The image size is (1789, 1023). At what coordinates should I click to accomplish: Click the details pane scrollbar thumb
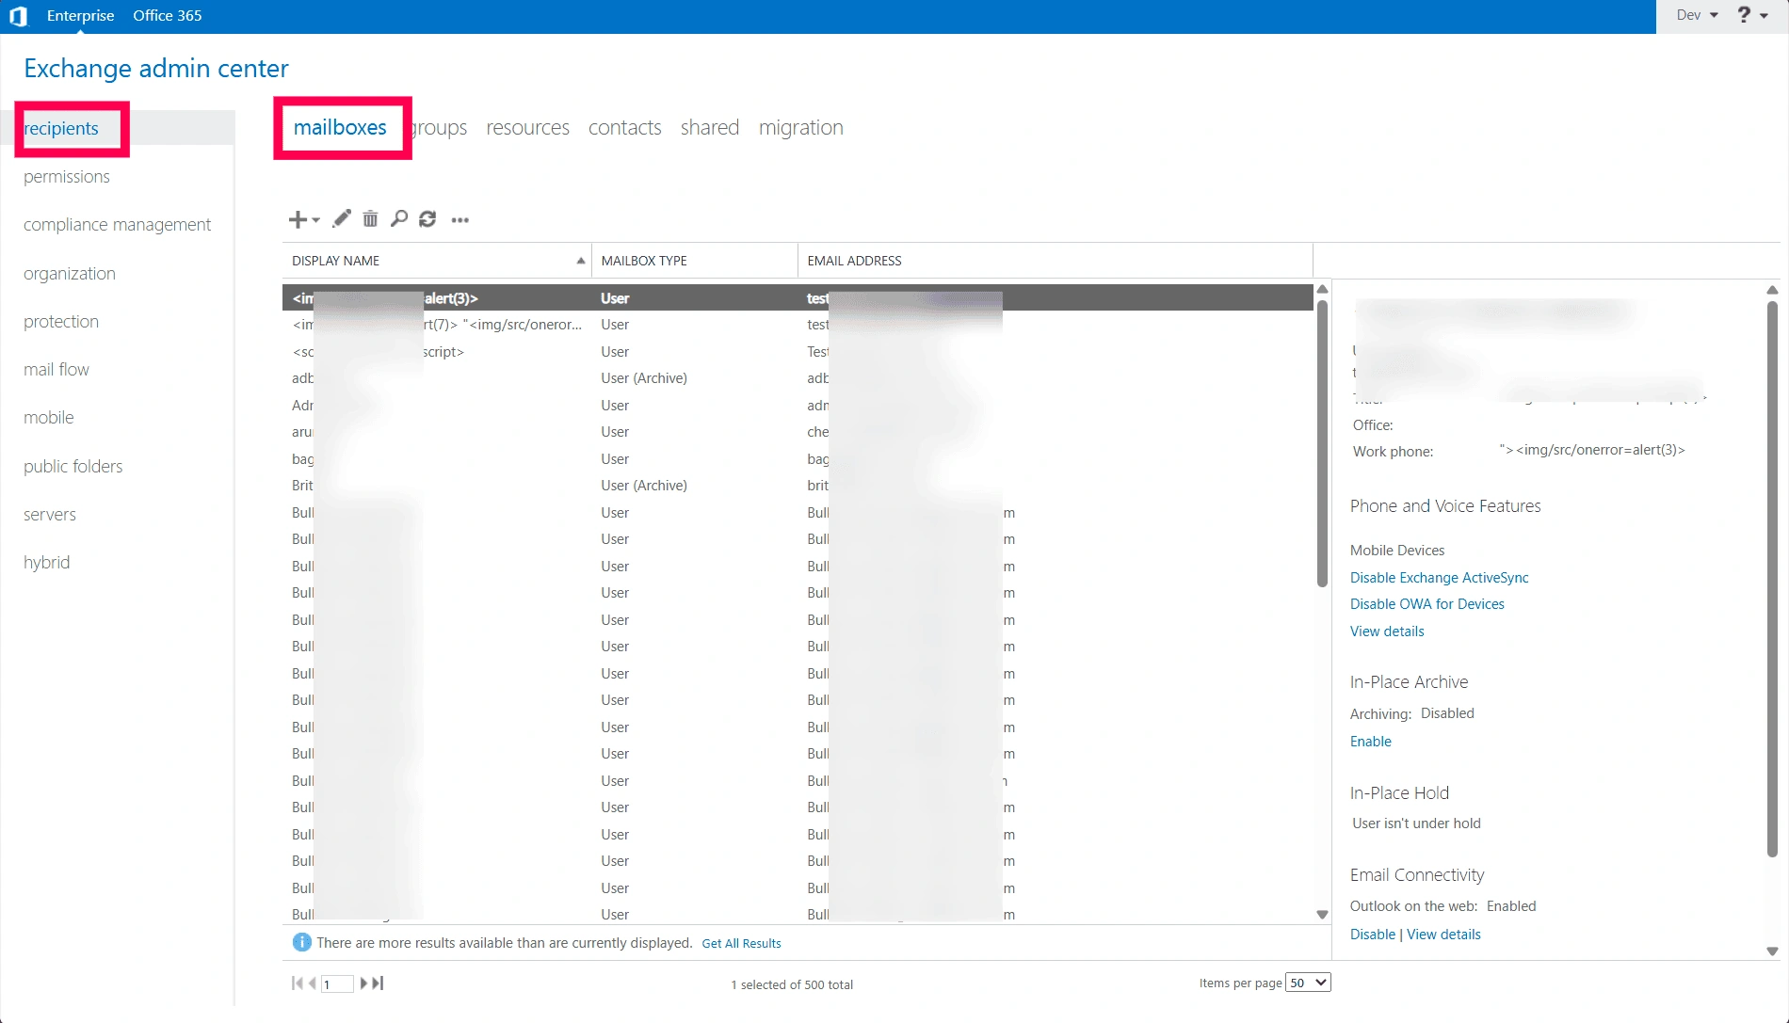[x=1772, y=579]
